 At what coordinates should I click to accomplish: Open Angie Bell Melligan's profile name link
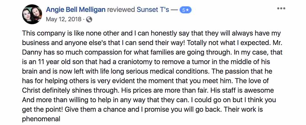(76, 10)
